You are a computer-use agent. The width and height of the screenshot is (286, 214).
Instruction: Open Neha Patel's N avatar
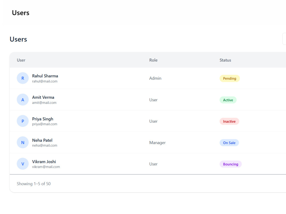click(x=23, y=142)
